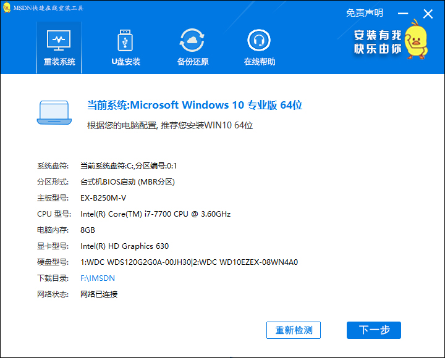Open the 重装系统 reinstall system tab
The height and width of the screenshot is (358, 445).
(x=59, y=48)
